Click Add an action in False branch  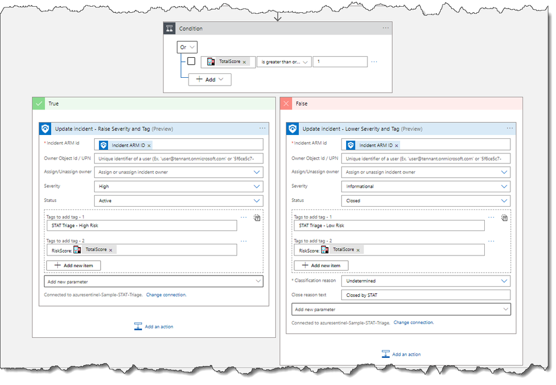click(x=401, y=354)
